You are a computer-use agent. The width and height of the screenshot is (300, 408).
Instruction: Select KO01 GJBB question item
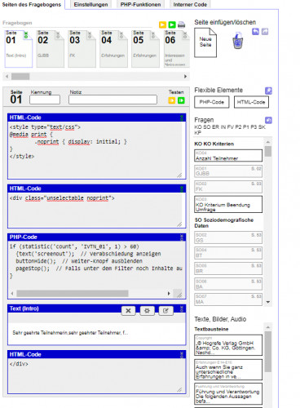coord(228,171)
